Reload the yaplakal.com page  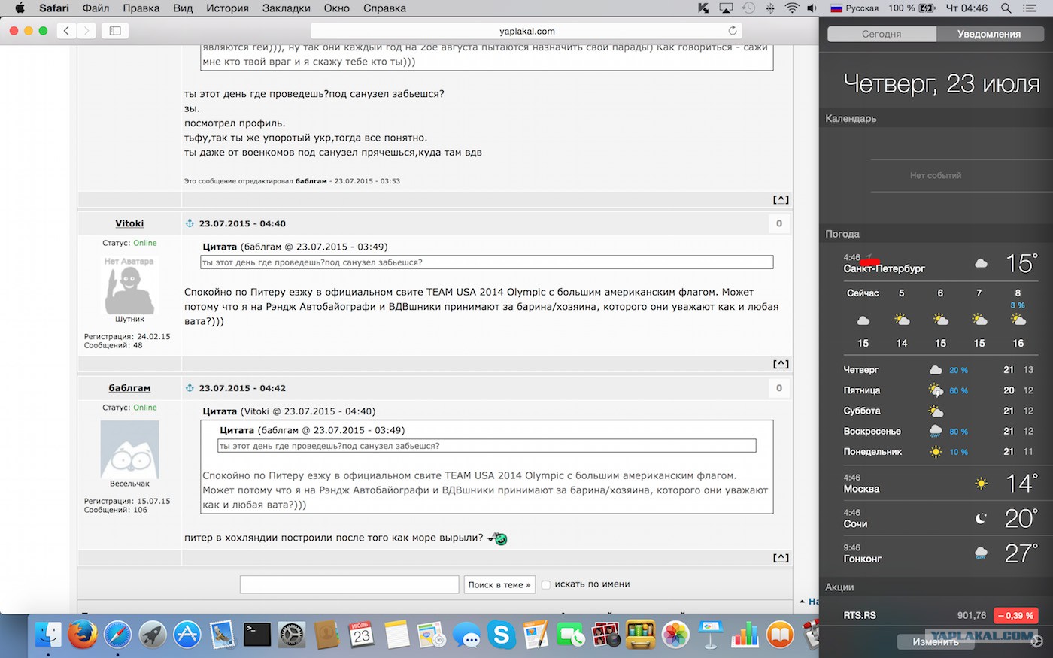pyautogui.click(x=733, y=31)
